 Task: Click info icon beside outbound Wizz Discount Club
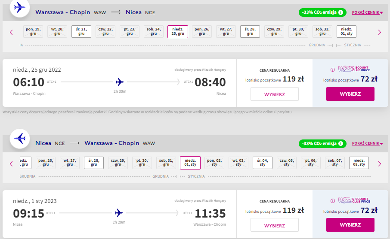click(x=333, y=70)
